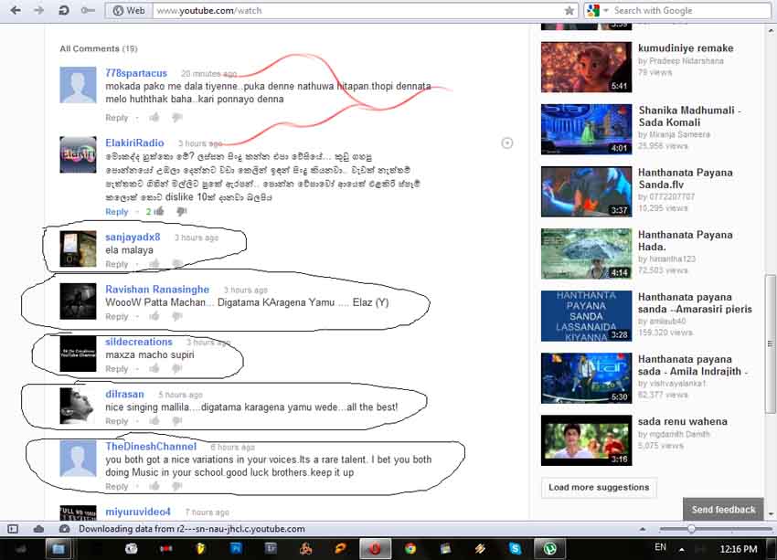Open uTorrent from the taskbar
The width and height of the screenshot is (777, 560).
(x=549, y=549)
